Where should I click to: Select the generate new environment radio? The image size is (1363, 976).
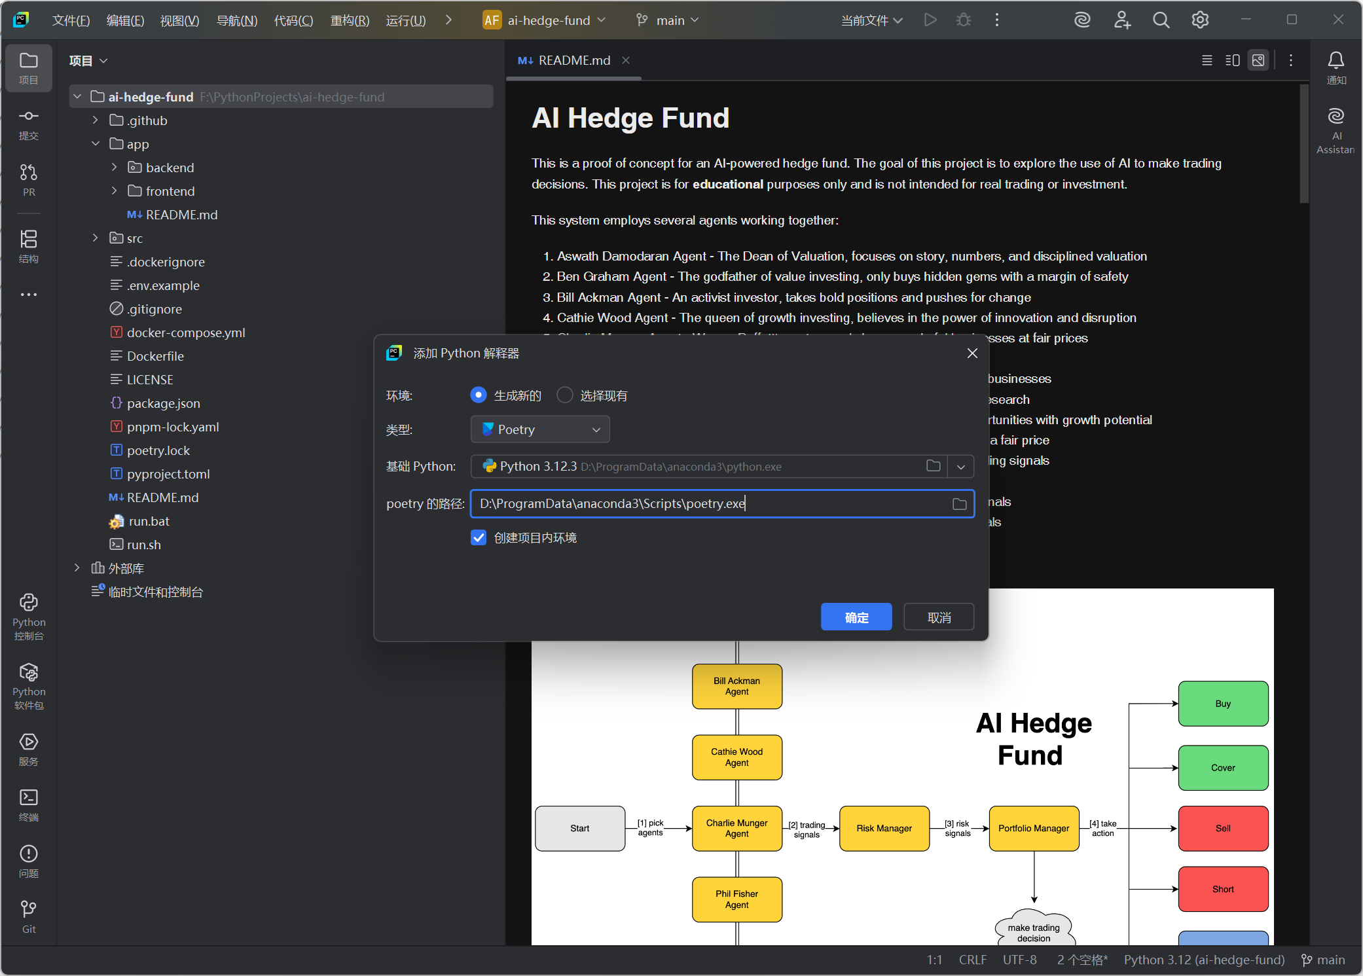point(479,395)
